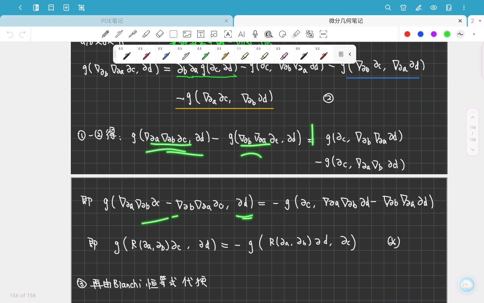Viewport: 484px width, 303px height.
Task: Switch to the PDE笔记 tab
Action: (112, 21)
